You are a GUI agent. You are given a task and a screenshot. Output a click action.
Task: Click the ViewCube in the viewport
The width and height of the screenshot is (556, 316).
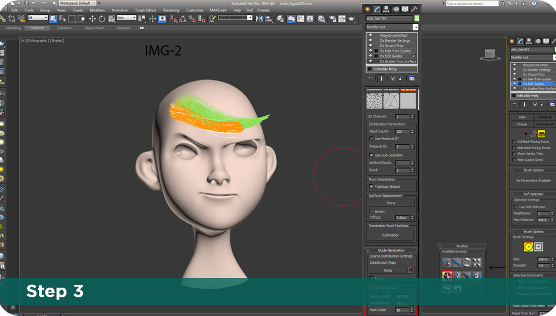(488, 54)
